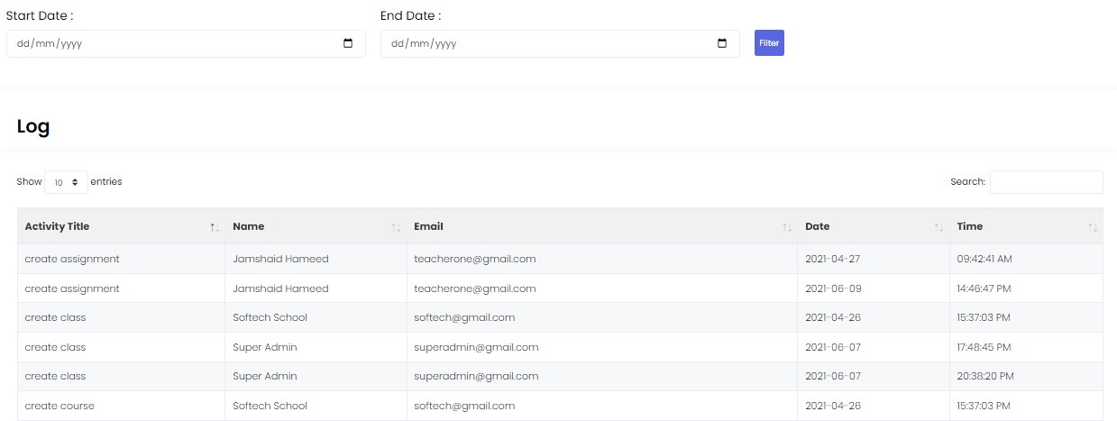Open the Start Date calendar picker icon
This screenshot has width=1117, height=421.
(x=348, y=43)
